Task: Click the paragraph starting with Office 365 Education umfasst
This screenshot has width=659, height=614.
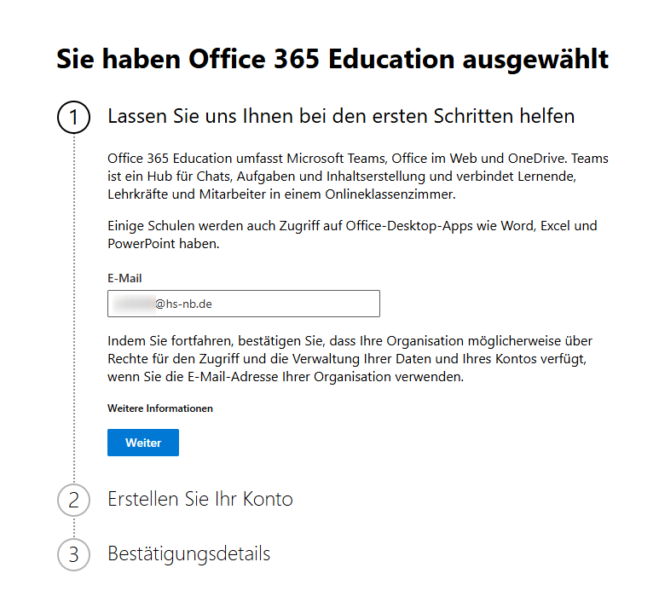Action: click(358, 177)
